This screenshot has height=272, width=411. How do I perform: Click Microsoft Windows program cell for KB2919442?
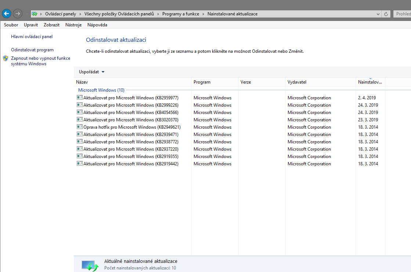(x=212, y=163)
